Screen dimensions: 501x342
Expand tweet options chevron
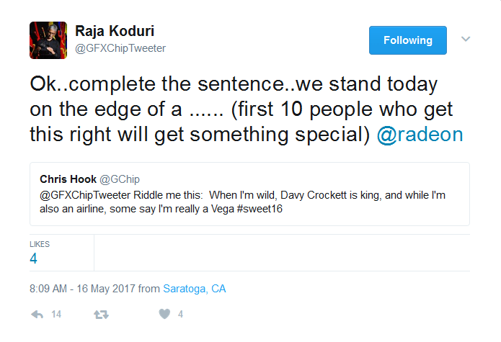pos(466,39)
